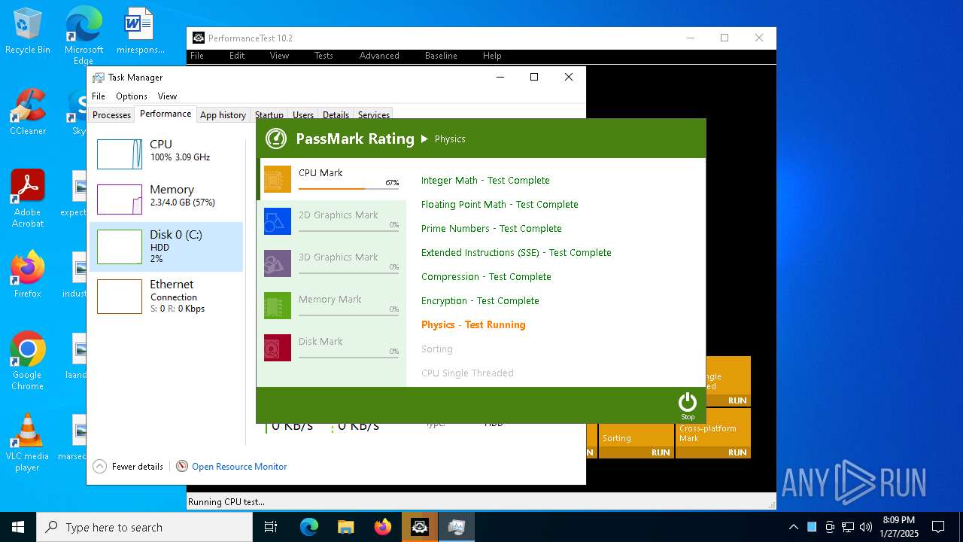Select the Disk 0 (C:) graph
Screen dimensions: 963x542
(120, 247)
